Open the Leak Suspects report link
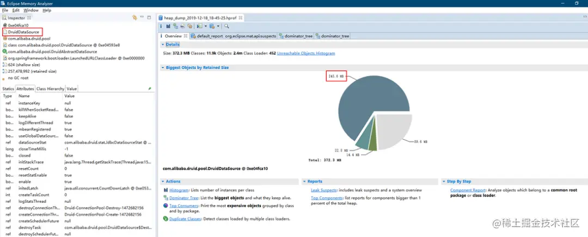 tap(323, 190)
